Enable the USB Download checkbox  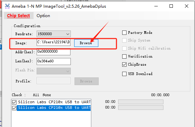pos(124,74)
